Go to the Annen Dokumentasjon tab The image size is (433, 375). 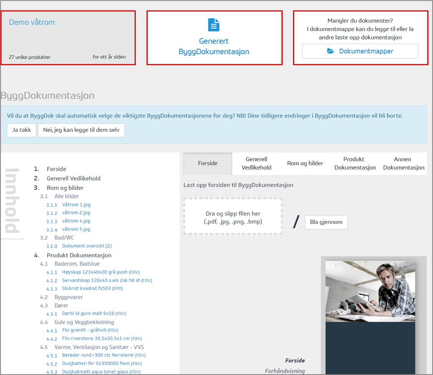tap(403, 163)
